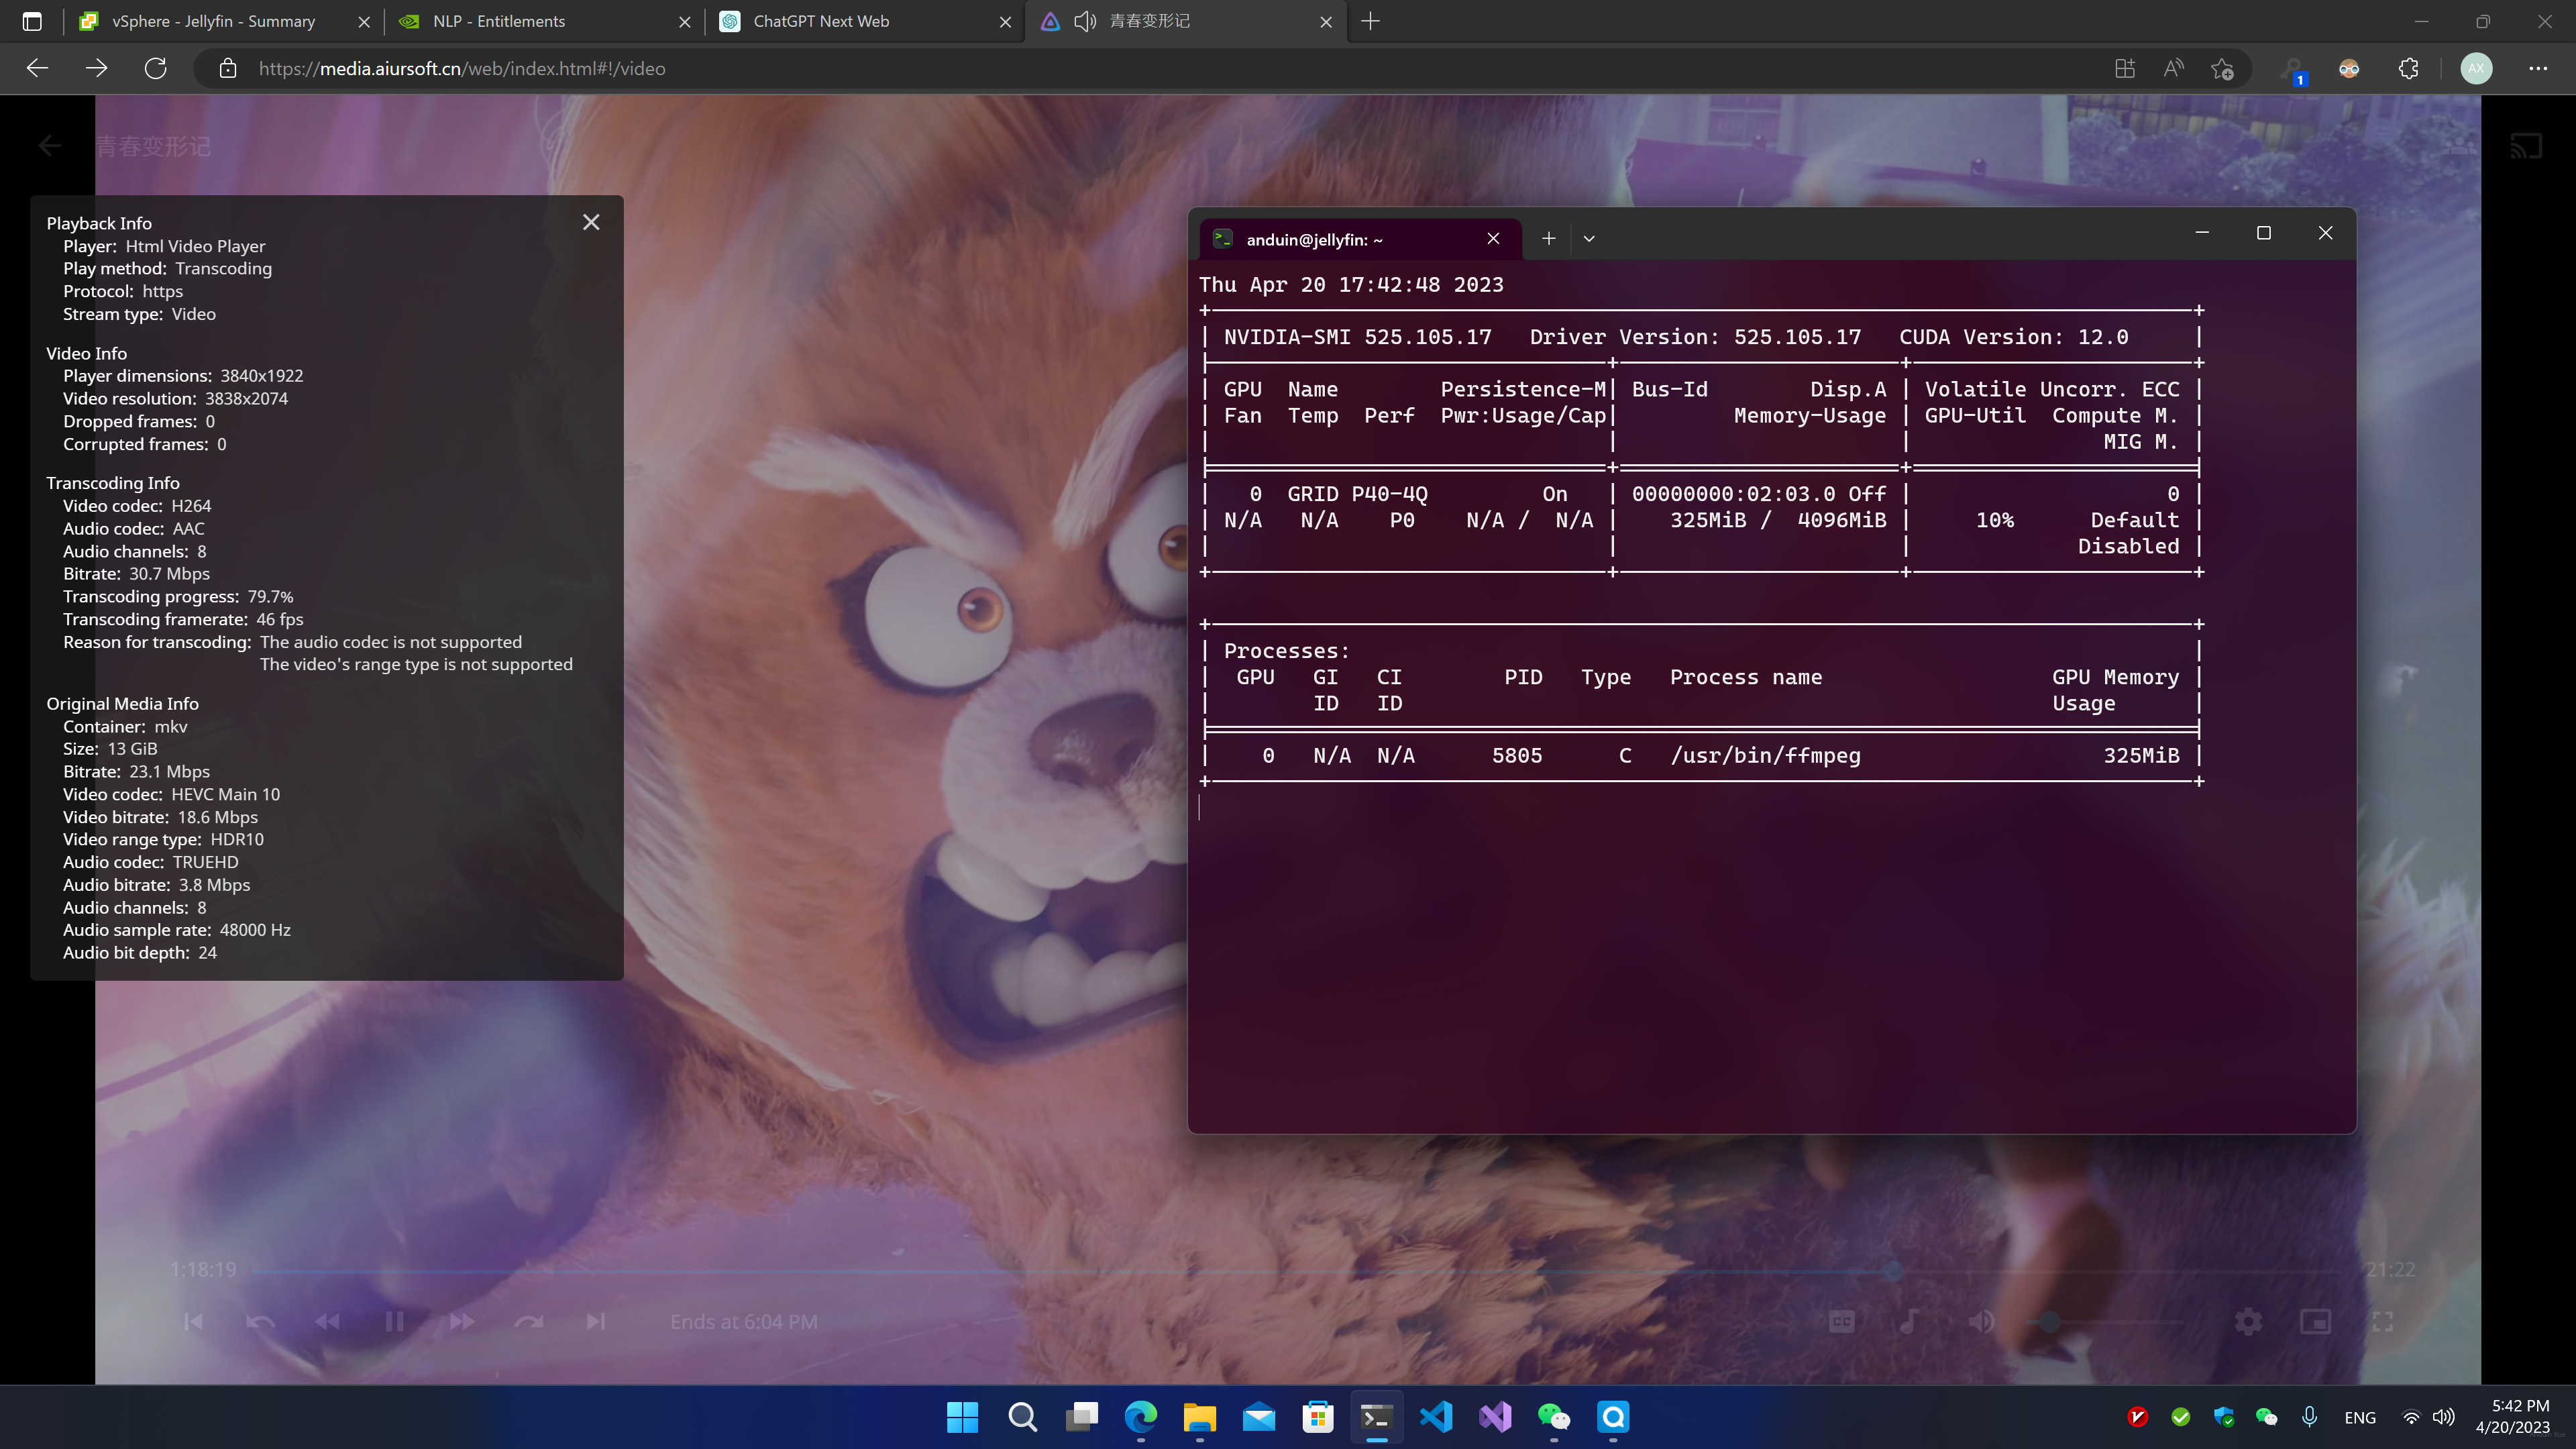Open player settings gear icon
2576x1449 pixels.
[2248, 1322]
